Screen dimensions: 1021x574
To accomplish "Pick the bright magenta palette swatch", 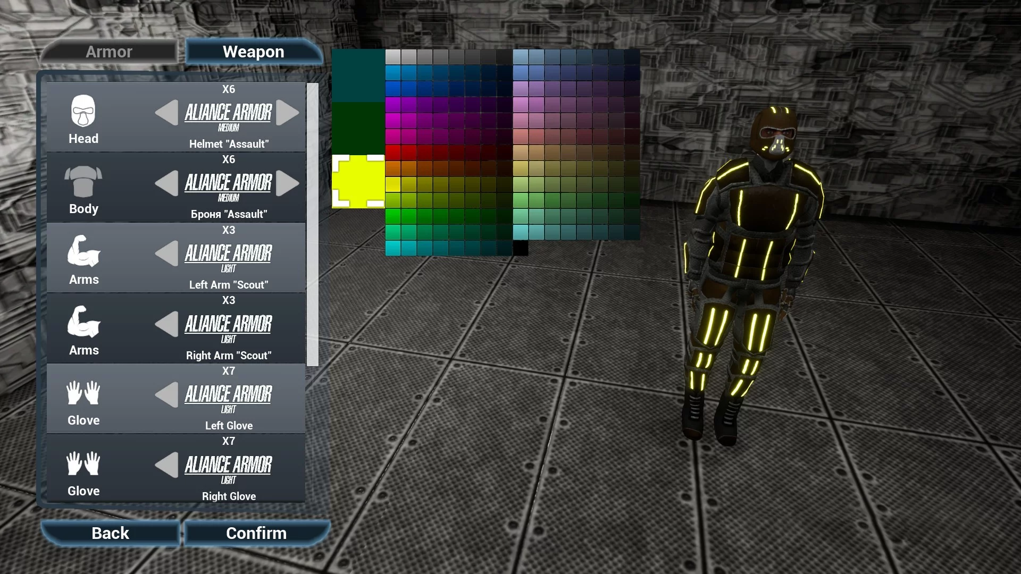I will (x=393, y=121).
